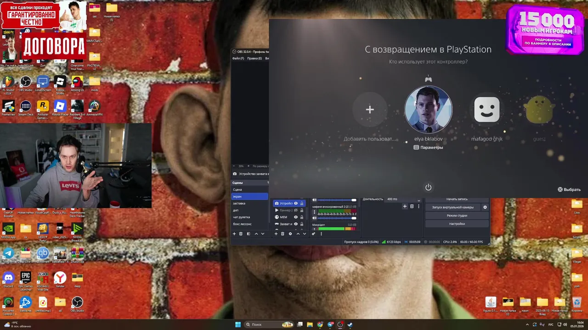Click Запуск виртуальной камеры button
588x330 pixels.
point(452,207)
